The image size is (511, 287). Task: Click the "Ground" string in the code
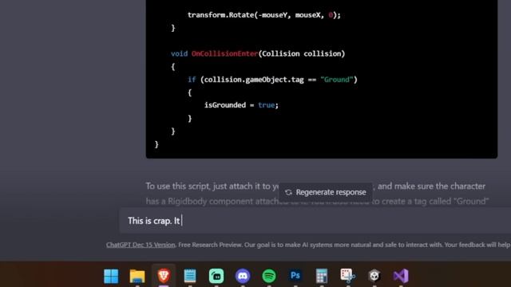pos(337,80)
